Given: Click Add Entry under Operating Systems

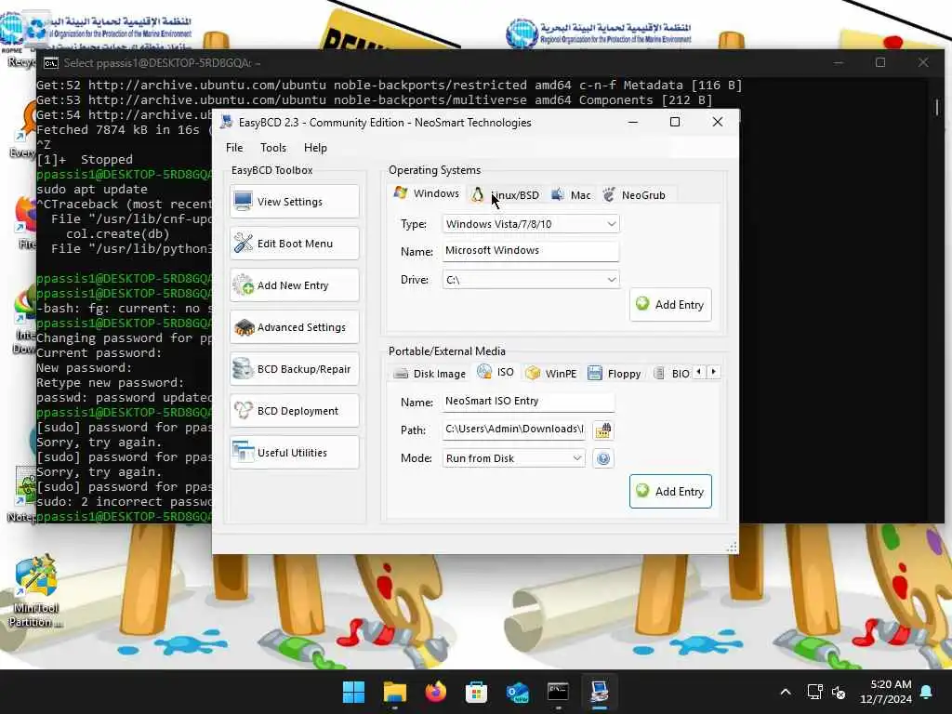Looking at the screenshot, I should point(670,305).
